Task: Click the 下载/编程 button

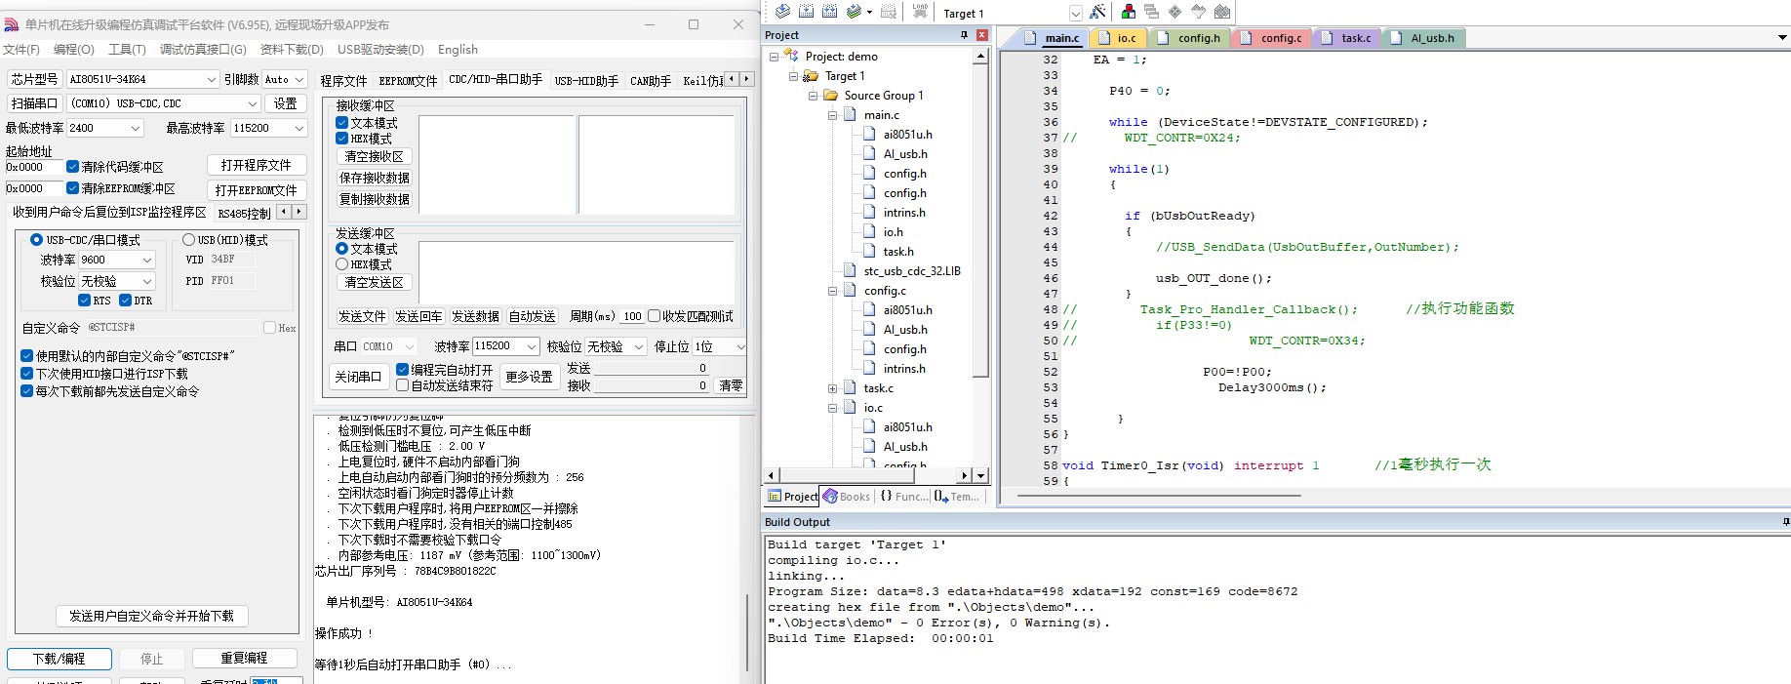Action: point(60,659)
